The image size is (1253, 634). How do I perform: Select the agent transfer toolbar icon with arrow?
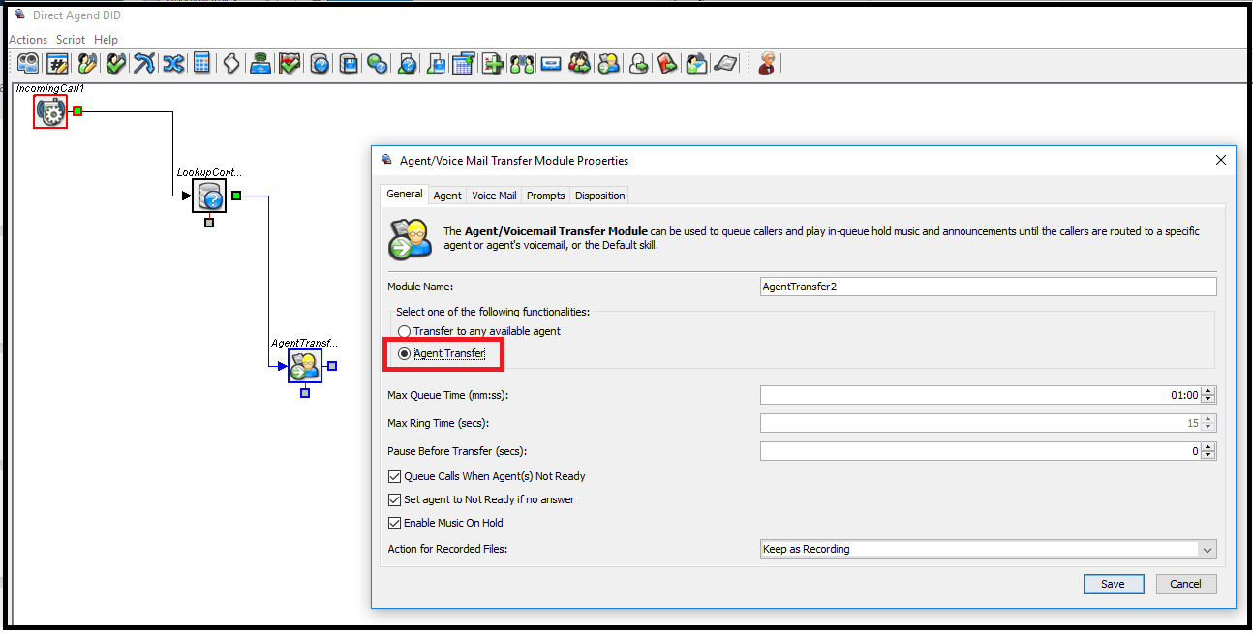[x=609, y=64]
